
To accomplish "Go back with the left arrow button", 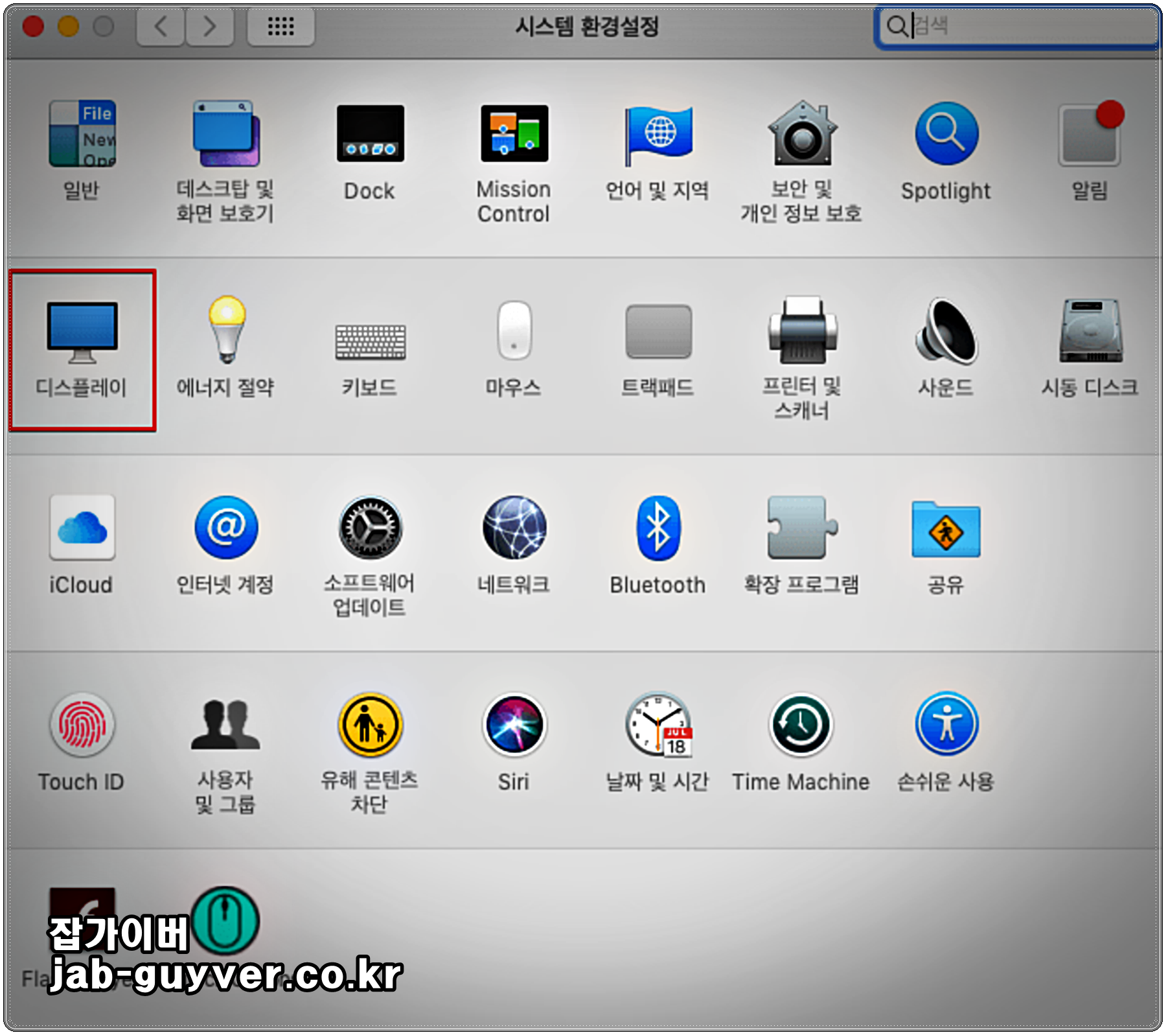I will pos(161,27).
